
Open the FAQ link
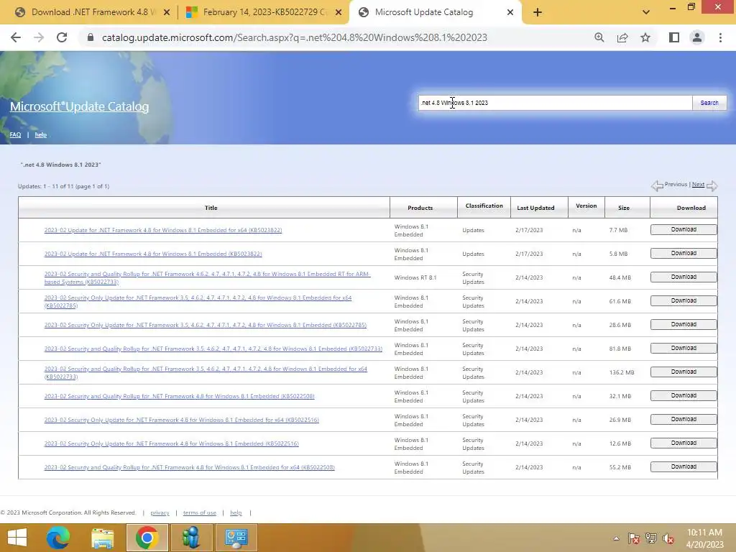pyautogui.click(x=16, y=134)
